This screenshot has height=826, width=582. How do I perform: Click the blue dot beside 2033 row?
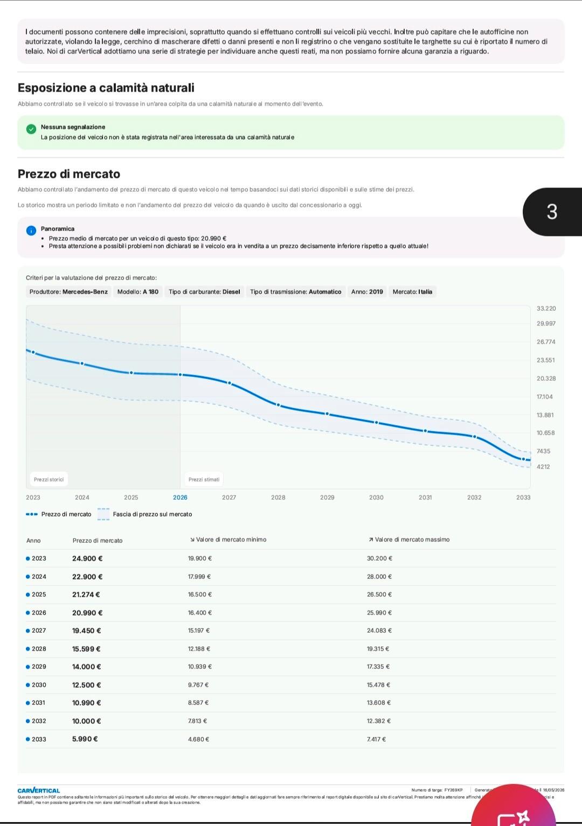pos(28,739)
